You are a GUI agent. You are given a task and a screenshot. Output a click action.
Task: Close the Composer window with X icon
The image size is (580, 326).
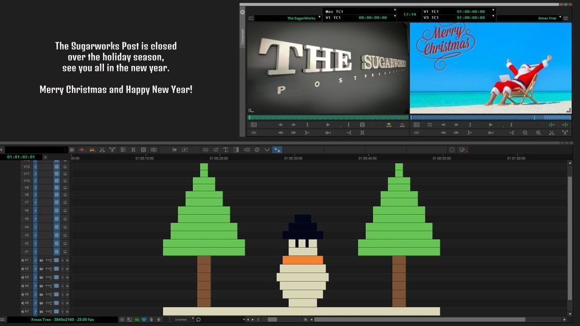[x=242, y=12]
